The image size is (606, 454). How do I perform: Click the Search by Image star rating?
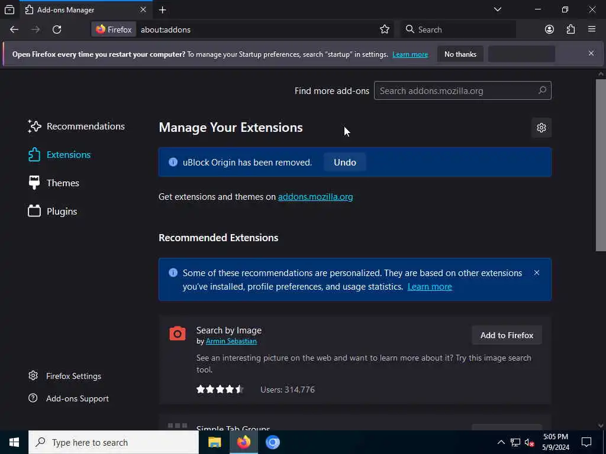coord(220,389)
